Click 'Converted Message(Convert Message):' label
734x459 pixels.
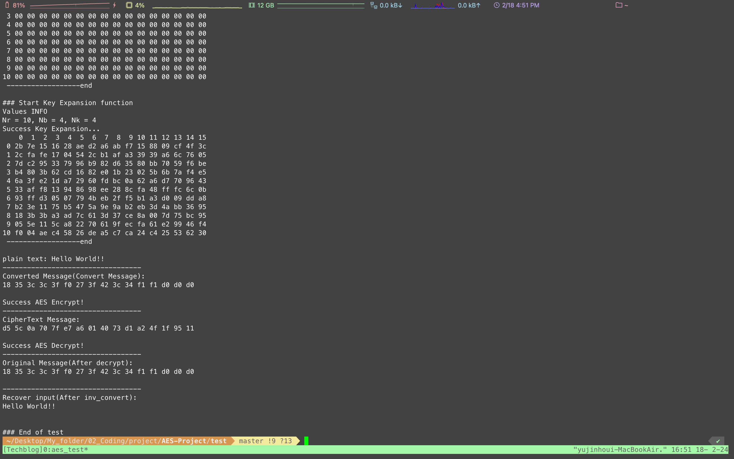74,276
